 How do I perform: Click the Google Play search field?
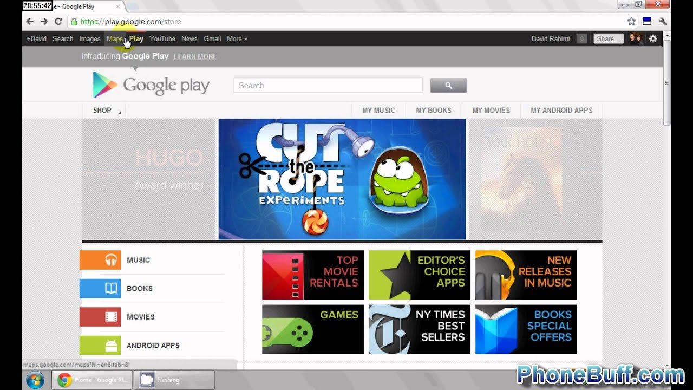click(328, 85)
